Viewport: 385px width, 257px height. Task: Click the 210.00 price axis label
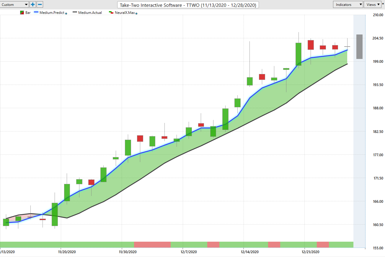click(379, 15)
